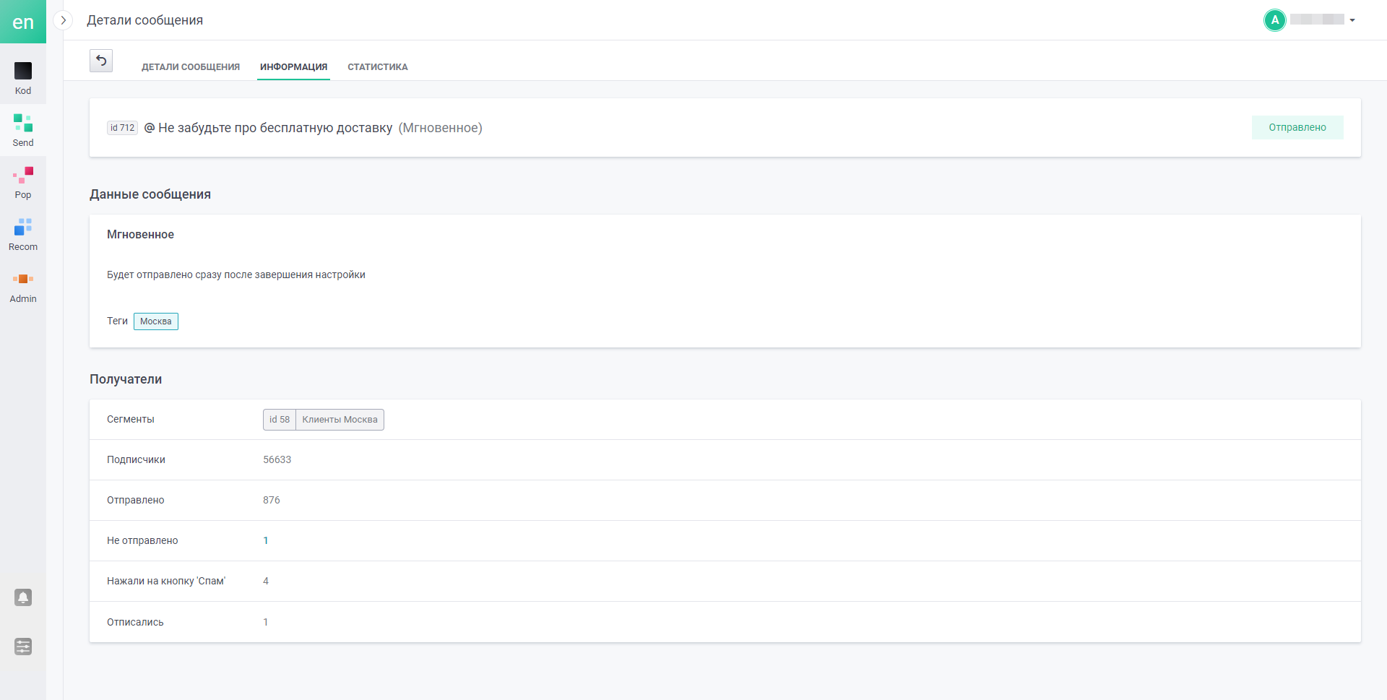Open the Admin module in sidebar

pyautogui.click(x=23, y=287)
